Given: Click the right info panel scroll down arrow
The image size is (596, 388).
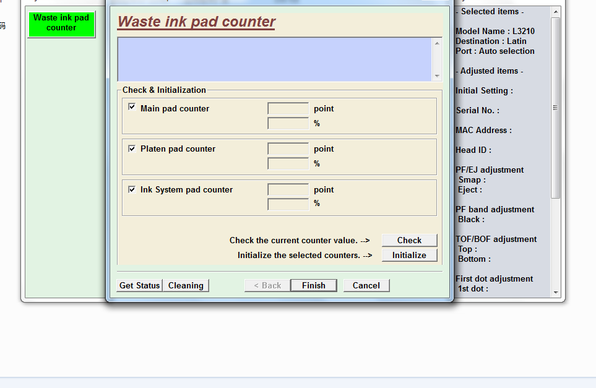Looking at the screenshot, I should click(x=556, y=292).
